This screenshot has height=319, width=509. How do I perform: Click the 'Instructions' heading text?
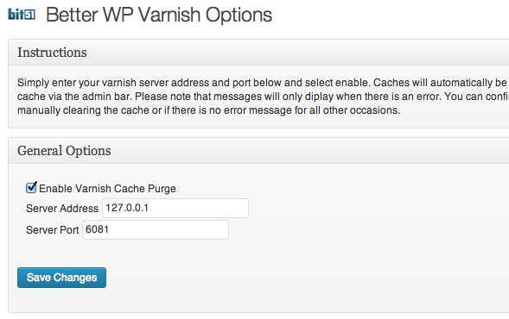coord(52,53)
